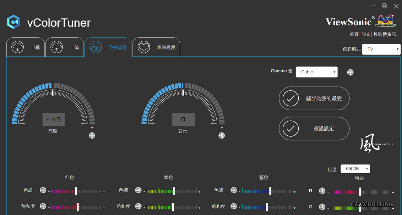Reset the blue saturation (飽和度) knob

[x=234, y=206]
